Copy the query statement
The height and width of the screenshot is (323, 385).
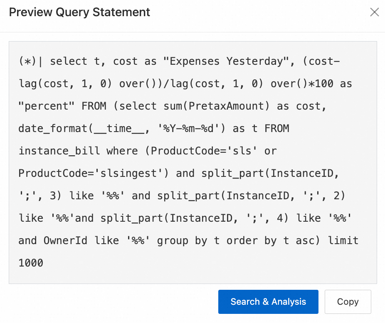click(348, 302)
